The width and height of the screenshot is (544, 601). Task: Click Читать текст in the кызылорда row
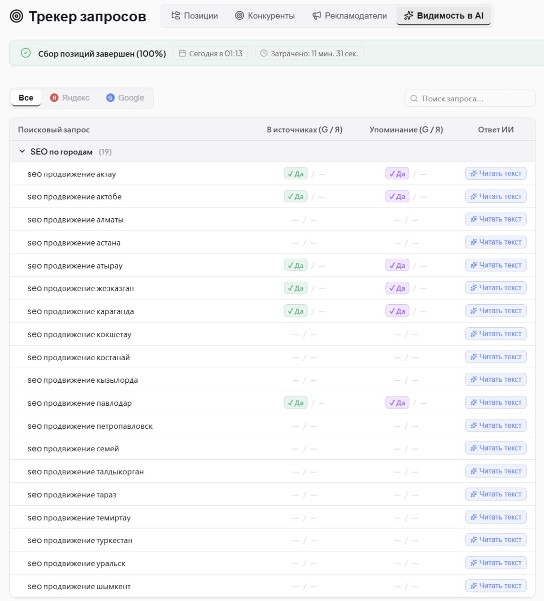click(x=496, y=379)
